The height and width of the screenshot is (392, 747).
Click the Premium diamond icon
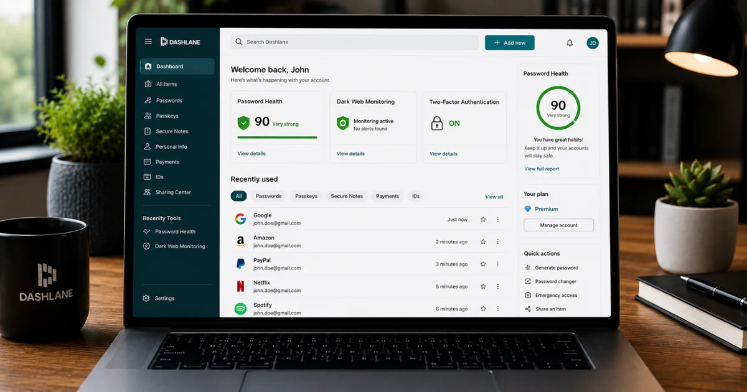[x=528, y=209]
